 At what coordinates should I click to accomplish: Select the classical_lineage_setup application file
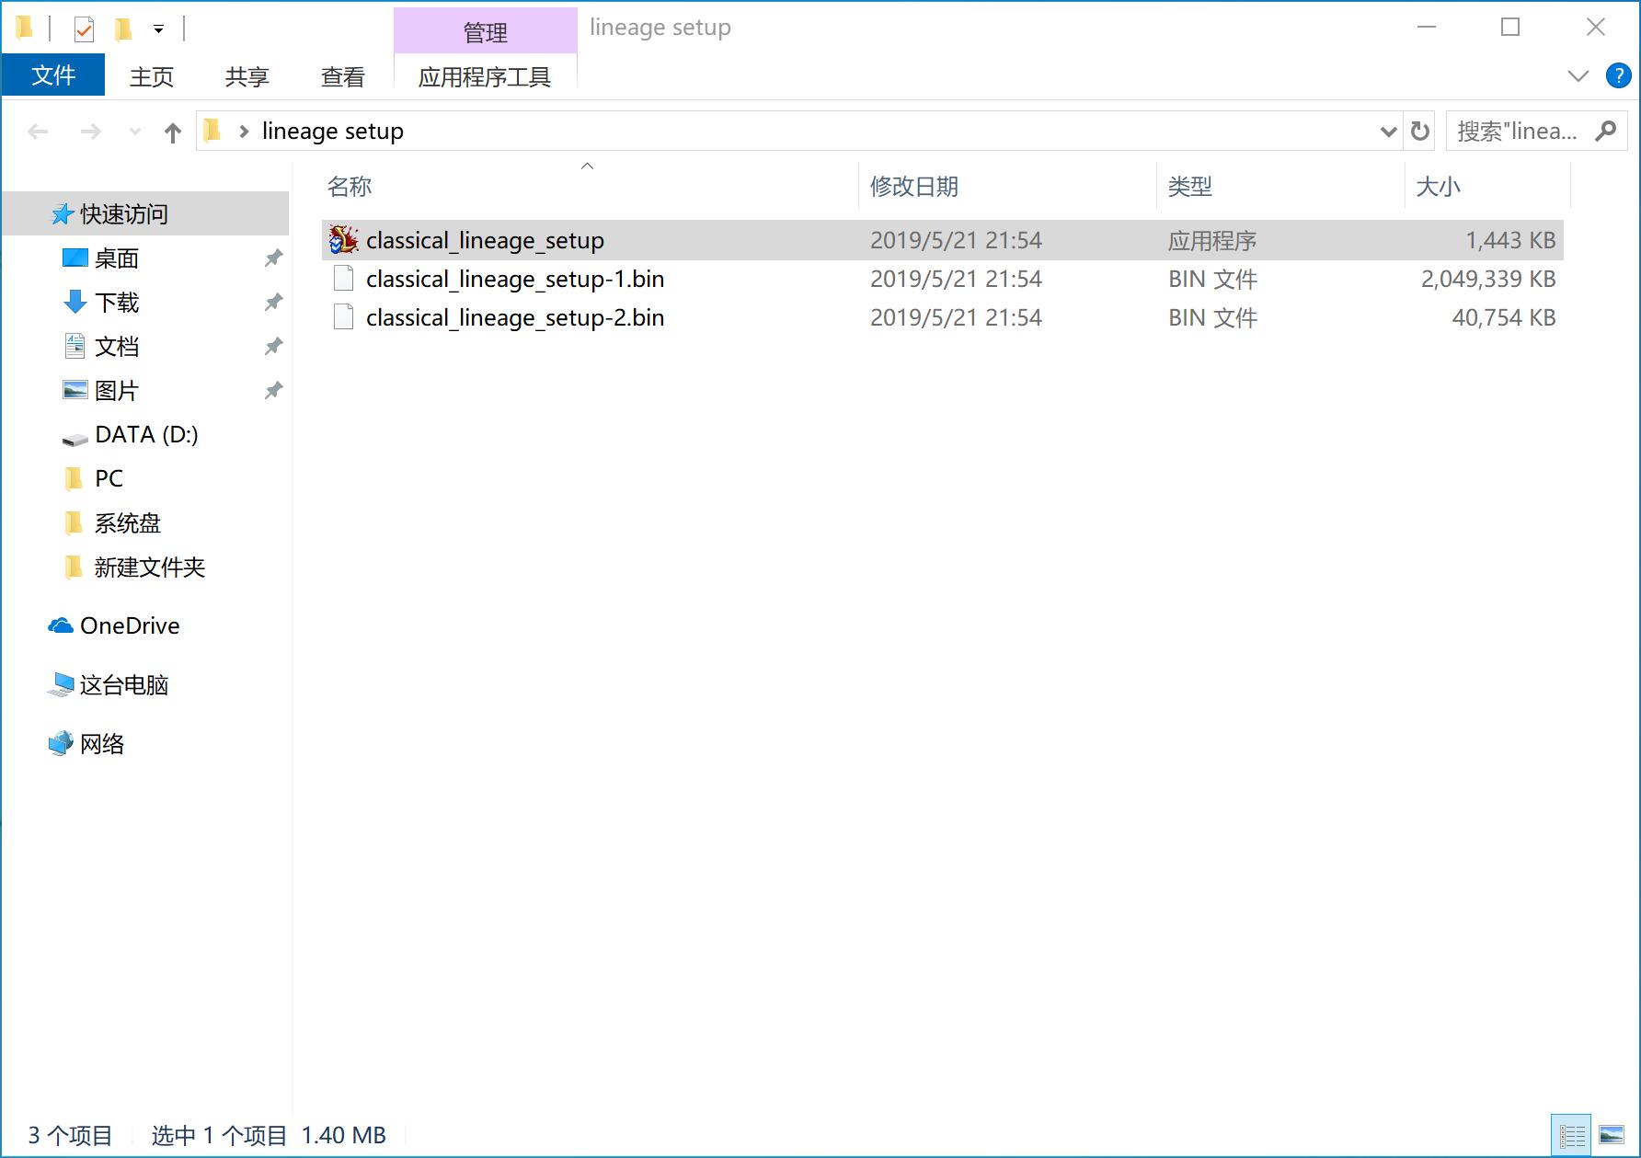[x=485, y=241]
